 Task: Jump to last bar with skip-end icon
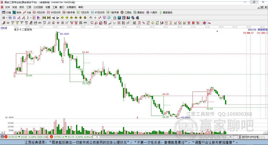point(49,18)
